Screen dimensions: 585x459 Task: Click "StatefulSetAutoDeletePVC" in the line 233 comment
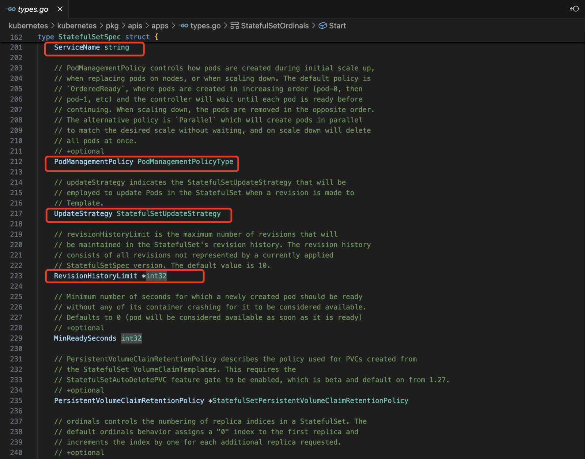[117, 380]
